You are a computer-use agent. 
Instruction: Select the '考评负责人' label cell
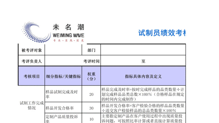(x=31, y=61)
